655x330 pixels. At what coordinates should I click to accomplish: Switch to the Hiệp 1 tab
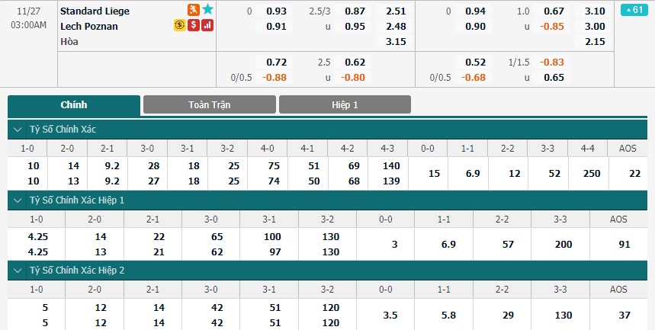click(x=345, y=104)
